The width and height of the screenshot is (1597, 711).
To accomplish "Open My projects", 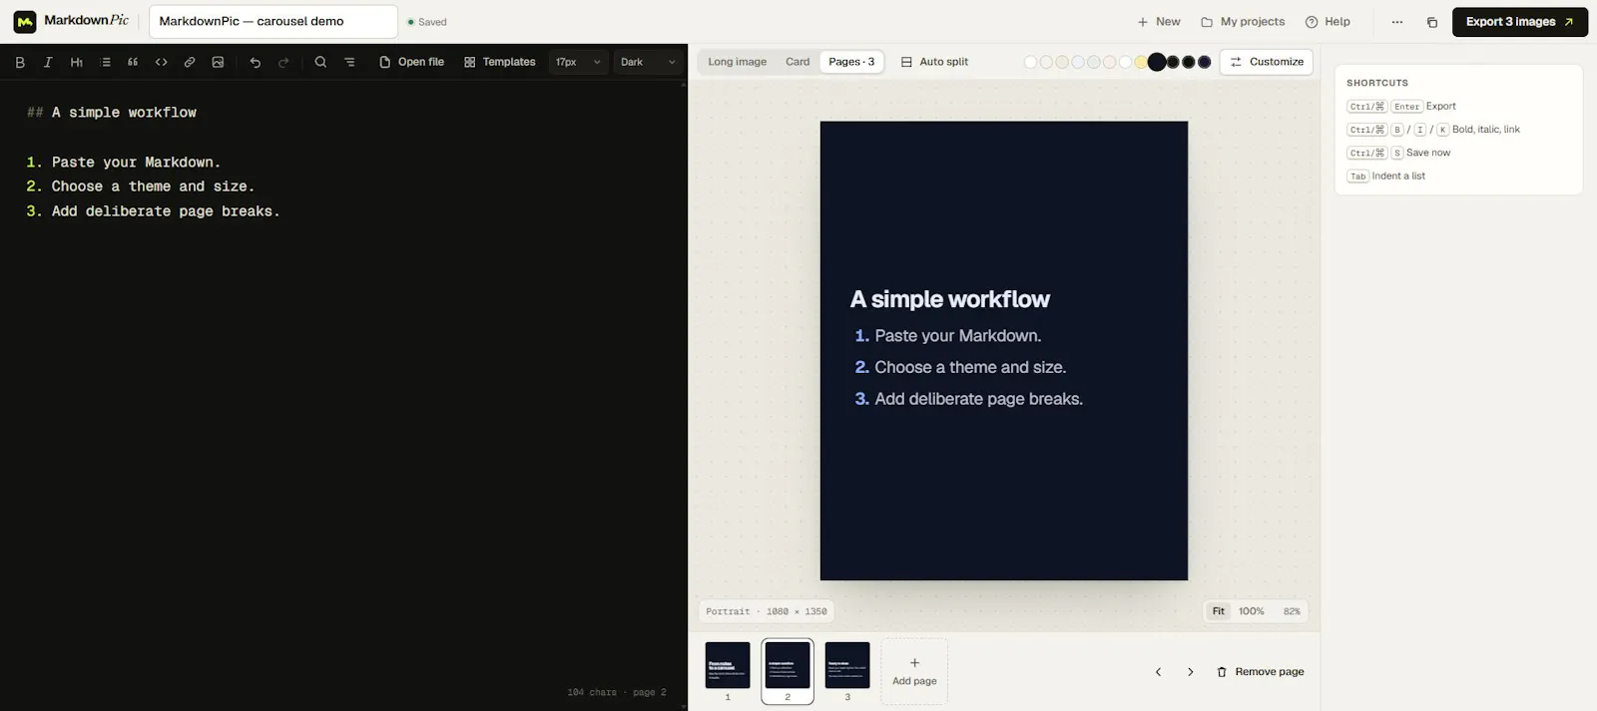I will (x=1243, y=22).
